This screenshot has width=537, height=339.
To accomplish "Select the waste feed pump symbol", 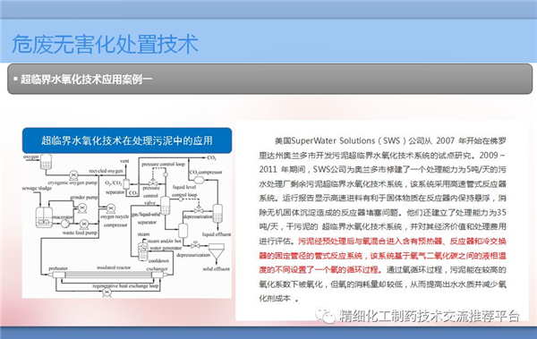I will click(84, 225).
